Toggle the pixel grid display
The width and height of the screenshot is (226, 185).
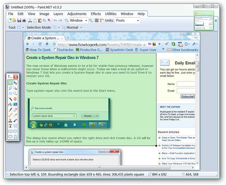pyautogui.click(x=96, y=21)
